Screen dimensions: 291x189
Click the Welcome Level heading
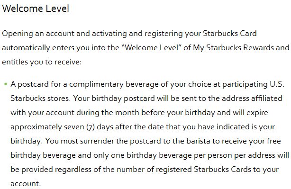pos(36,9)
